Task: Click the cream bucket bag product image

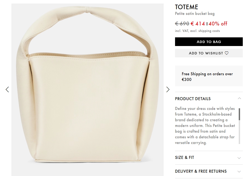Action: (88, 89)
